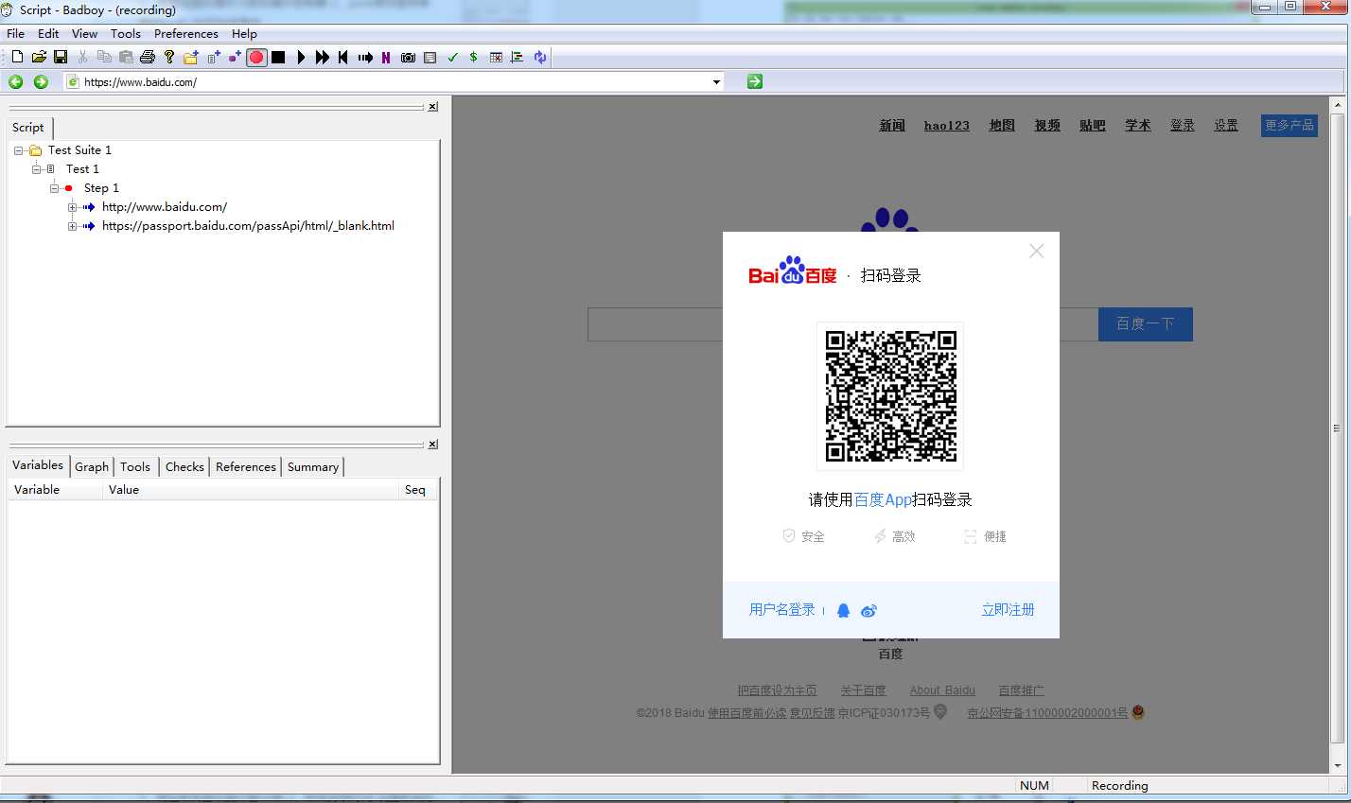1351x803 pixels.
Task: Add a new test with the list-plus icon
Action: tap(214, 57)
